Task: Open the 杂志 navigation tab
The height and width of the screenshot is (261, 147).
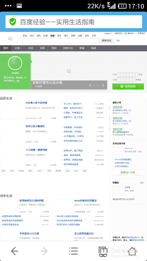Action: [x=31, y=48]
